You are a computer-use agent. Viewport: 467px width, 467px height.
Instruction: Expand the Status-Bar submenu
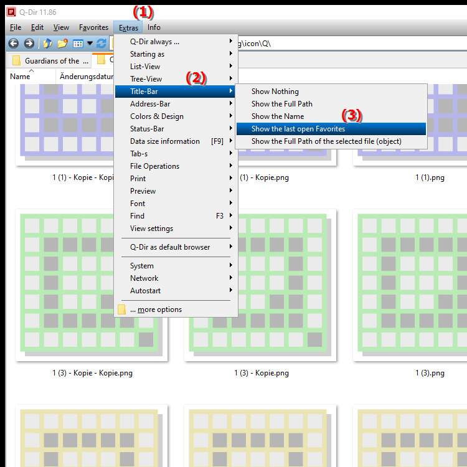pyautogui.click(x=176, y=129)
